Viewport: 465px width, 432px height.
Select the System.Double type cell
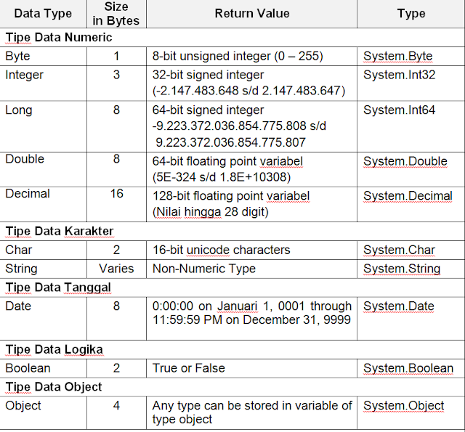coord(411,169)
